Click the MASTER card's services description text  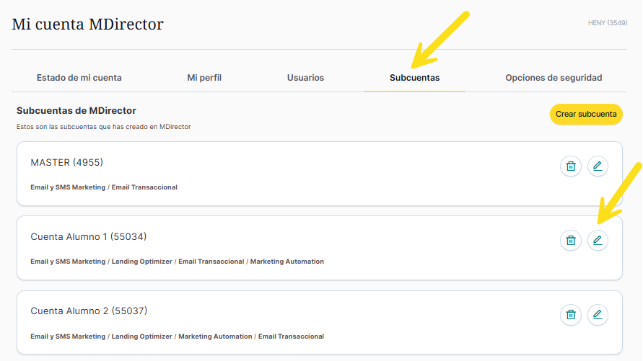pos(104,187)
